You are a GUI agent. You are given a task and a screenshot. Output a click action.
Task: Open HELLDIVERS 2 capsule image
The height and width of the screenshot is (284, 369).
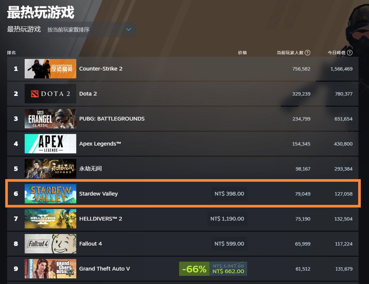pyautogui.click(x=50, y=219)
